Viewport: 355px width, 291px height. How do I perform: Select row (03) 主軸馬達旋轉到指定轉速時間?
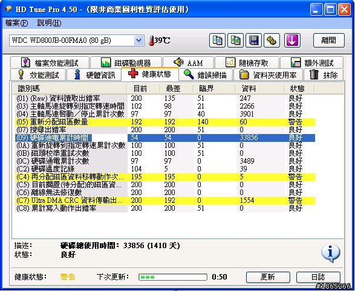pyautogui.click(x=165, y=106)
